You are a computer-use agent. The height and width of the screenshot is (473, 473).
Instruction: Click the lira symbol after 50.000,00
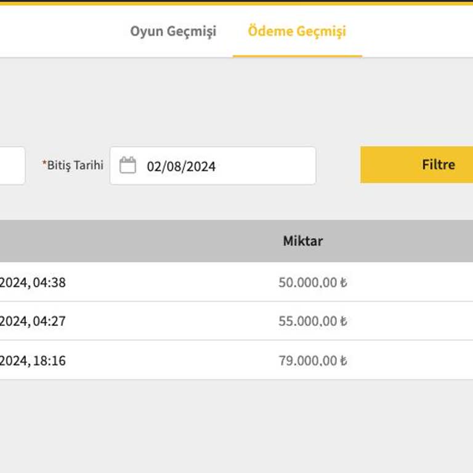click(x=344, y=283)
